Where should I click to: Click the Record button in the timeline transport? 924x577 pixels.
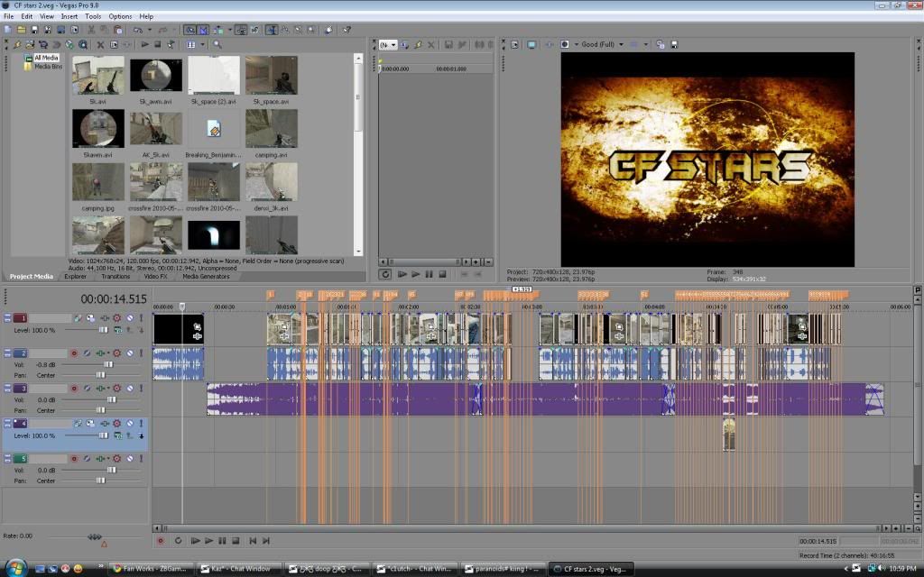(x=161, y=540)
